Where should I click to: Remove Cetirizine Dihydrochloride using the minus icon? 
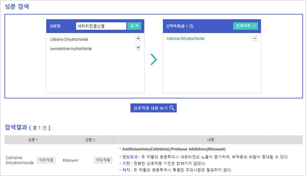pyautogui.click(x=255, y=39)
